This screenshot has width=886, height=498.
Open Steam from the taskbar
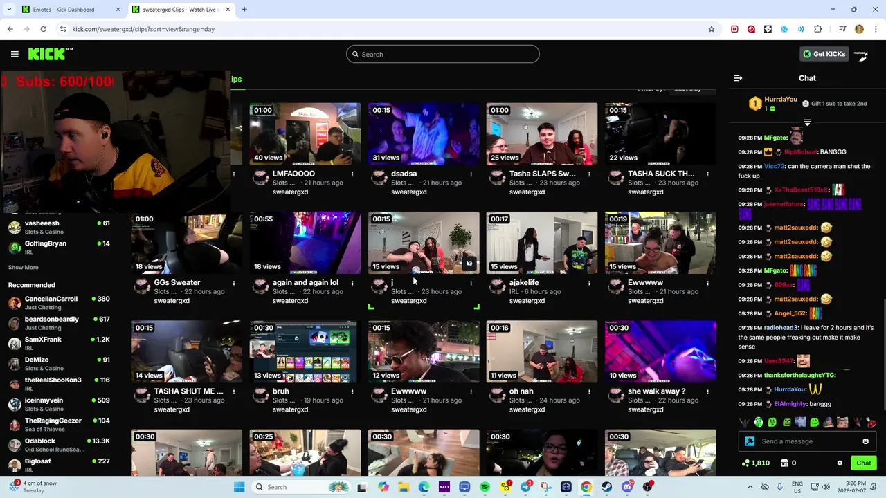pos(607,487)
